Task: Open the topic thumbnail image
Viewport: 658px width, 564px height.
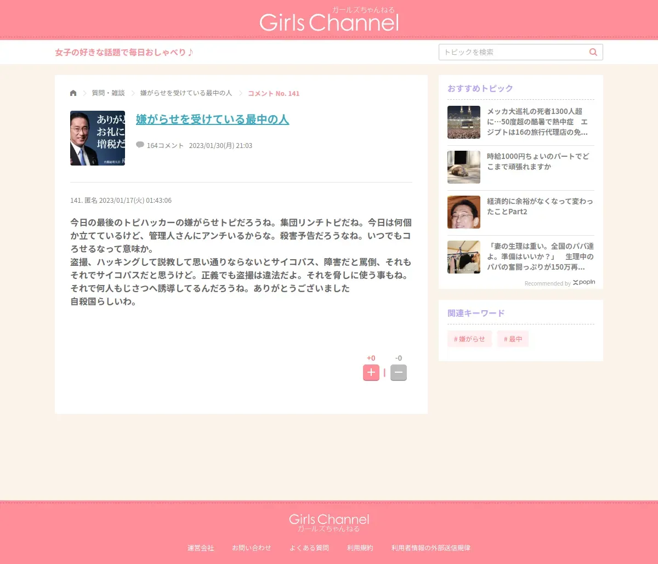Action: (x=98, y=138)
